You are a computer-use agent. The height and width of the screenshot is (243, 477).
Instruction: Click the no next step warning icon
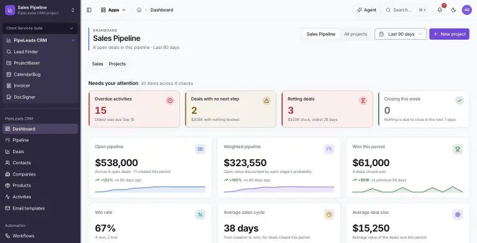pos(266,100)
